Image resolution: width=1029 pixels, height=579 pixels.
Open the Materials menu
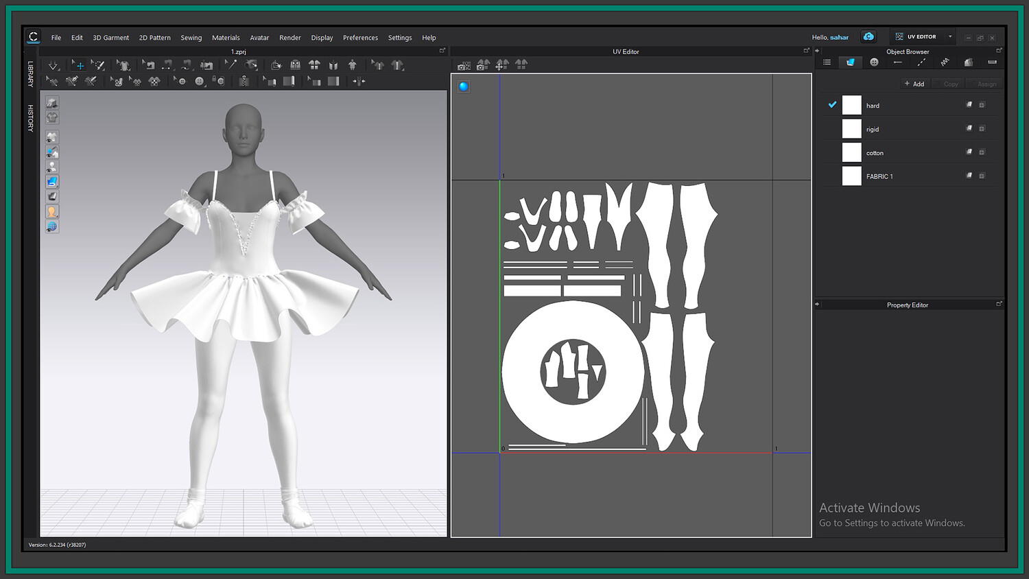226,38
